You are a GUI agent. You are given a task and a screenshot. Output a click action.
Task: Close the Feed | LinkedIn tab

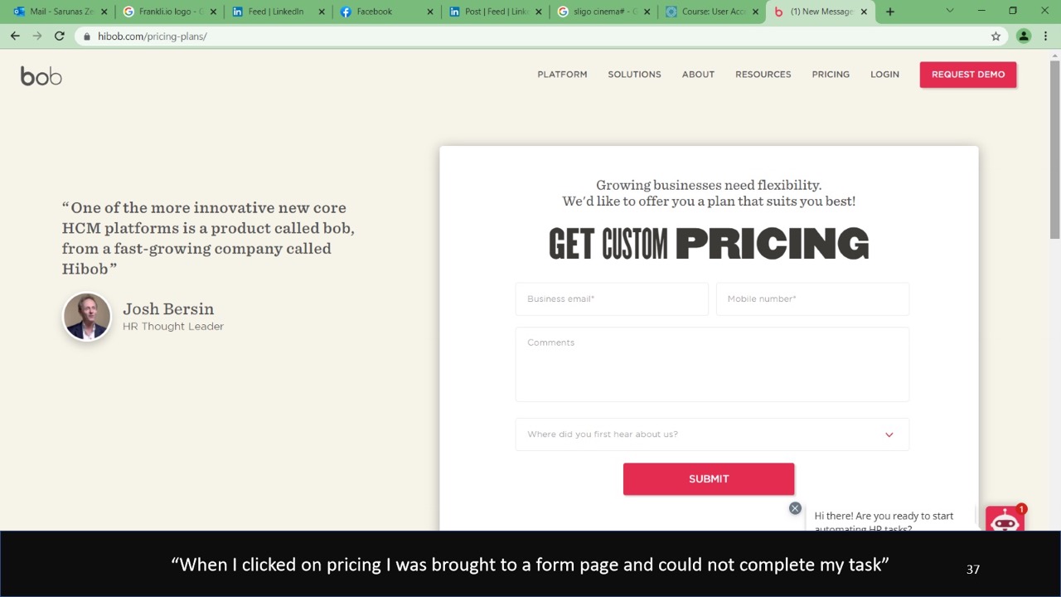(322, 12)
